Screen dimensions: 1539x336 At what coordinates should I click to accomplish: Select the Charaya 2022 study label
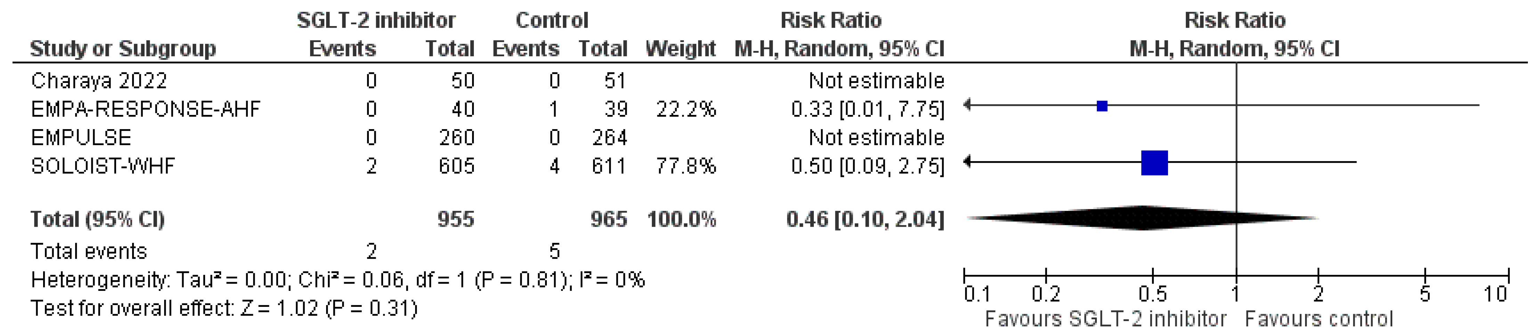tap(99, 80)
